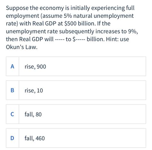This screenshot has width=152, height=150.
Task: Click the 'Okun's Law' hint text
Action: (22, 47)
